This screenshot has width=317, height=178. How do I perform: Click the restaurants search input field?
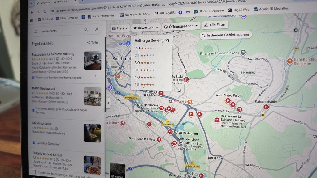[x=61, y=31]
